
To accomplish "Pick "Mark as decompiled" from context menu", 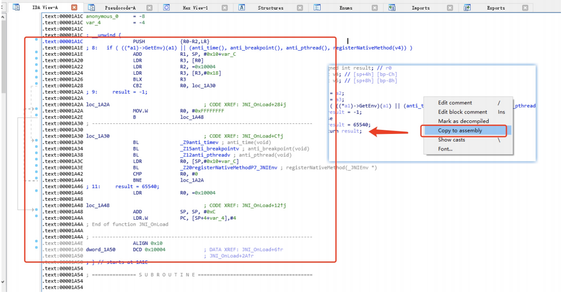I will click(x=463, y=121).
